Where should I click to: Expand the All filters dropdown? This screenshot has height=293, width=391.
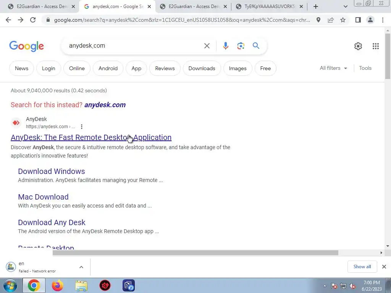(333, 68)
